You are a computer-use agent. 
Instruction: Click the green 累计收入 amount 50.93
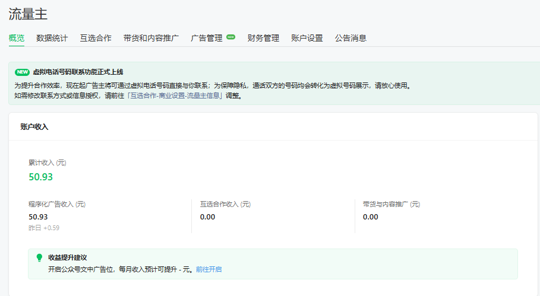(x=41, y=176)
